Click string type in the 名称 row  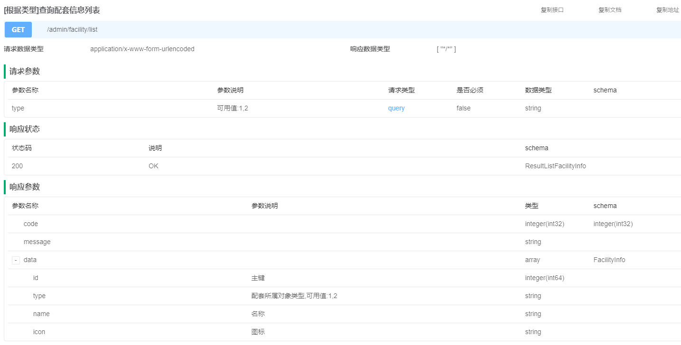533,314
